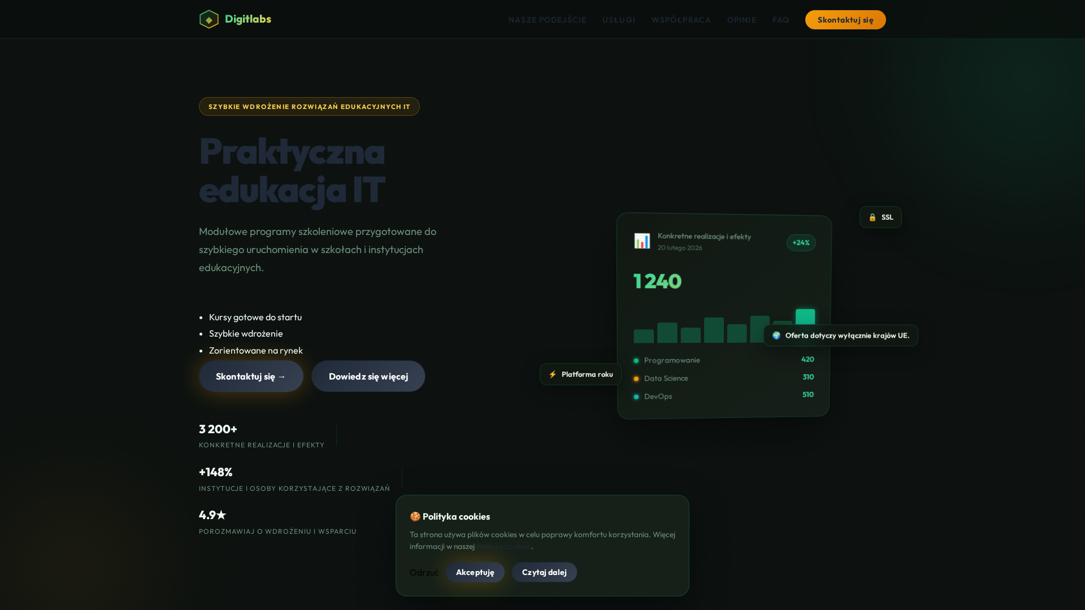Click the first bar in the chart
Viewport: 1085px width, 610px height.
click(x=644, y=336)
